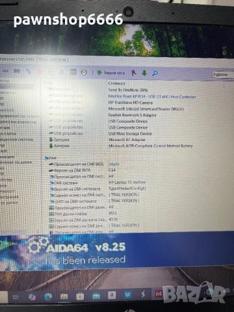The width and height of the screenshot is (234, 312).
Task: Open the Intel Ice Point-LP PCH USB controller link
Action: [x=152, y=97]
